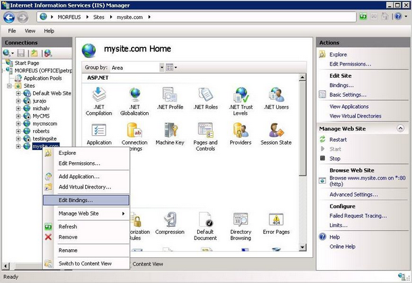Click Restart in Manage Web Site
412x283 pixels.
pos(338,140)
